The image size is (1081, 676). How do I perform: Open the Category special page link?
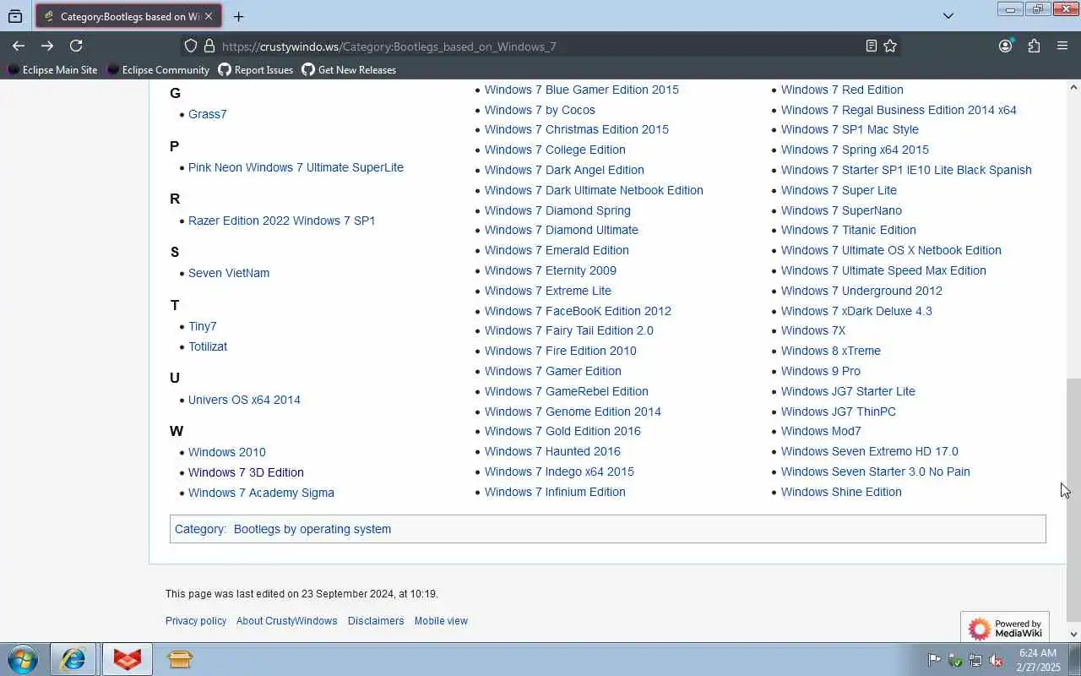point(199,529)
